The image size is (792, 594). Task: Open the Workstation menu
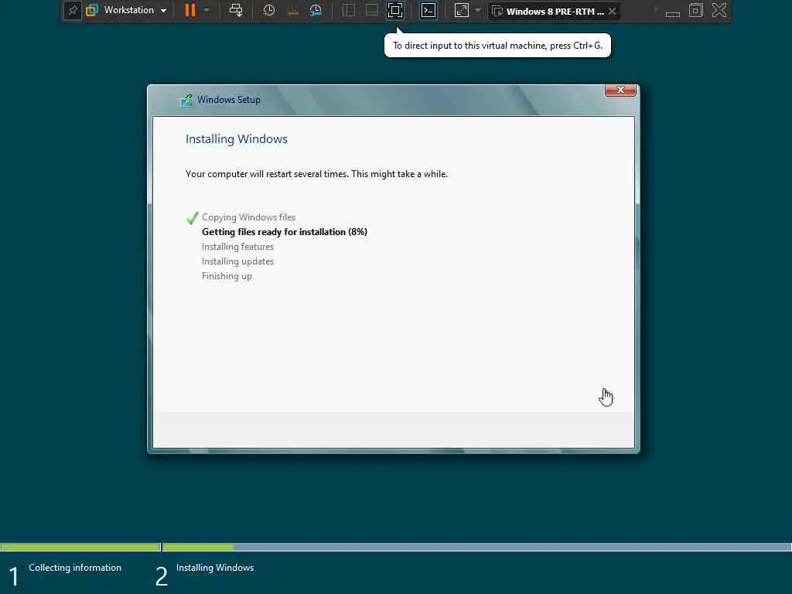(126, 10)
